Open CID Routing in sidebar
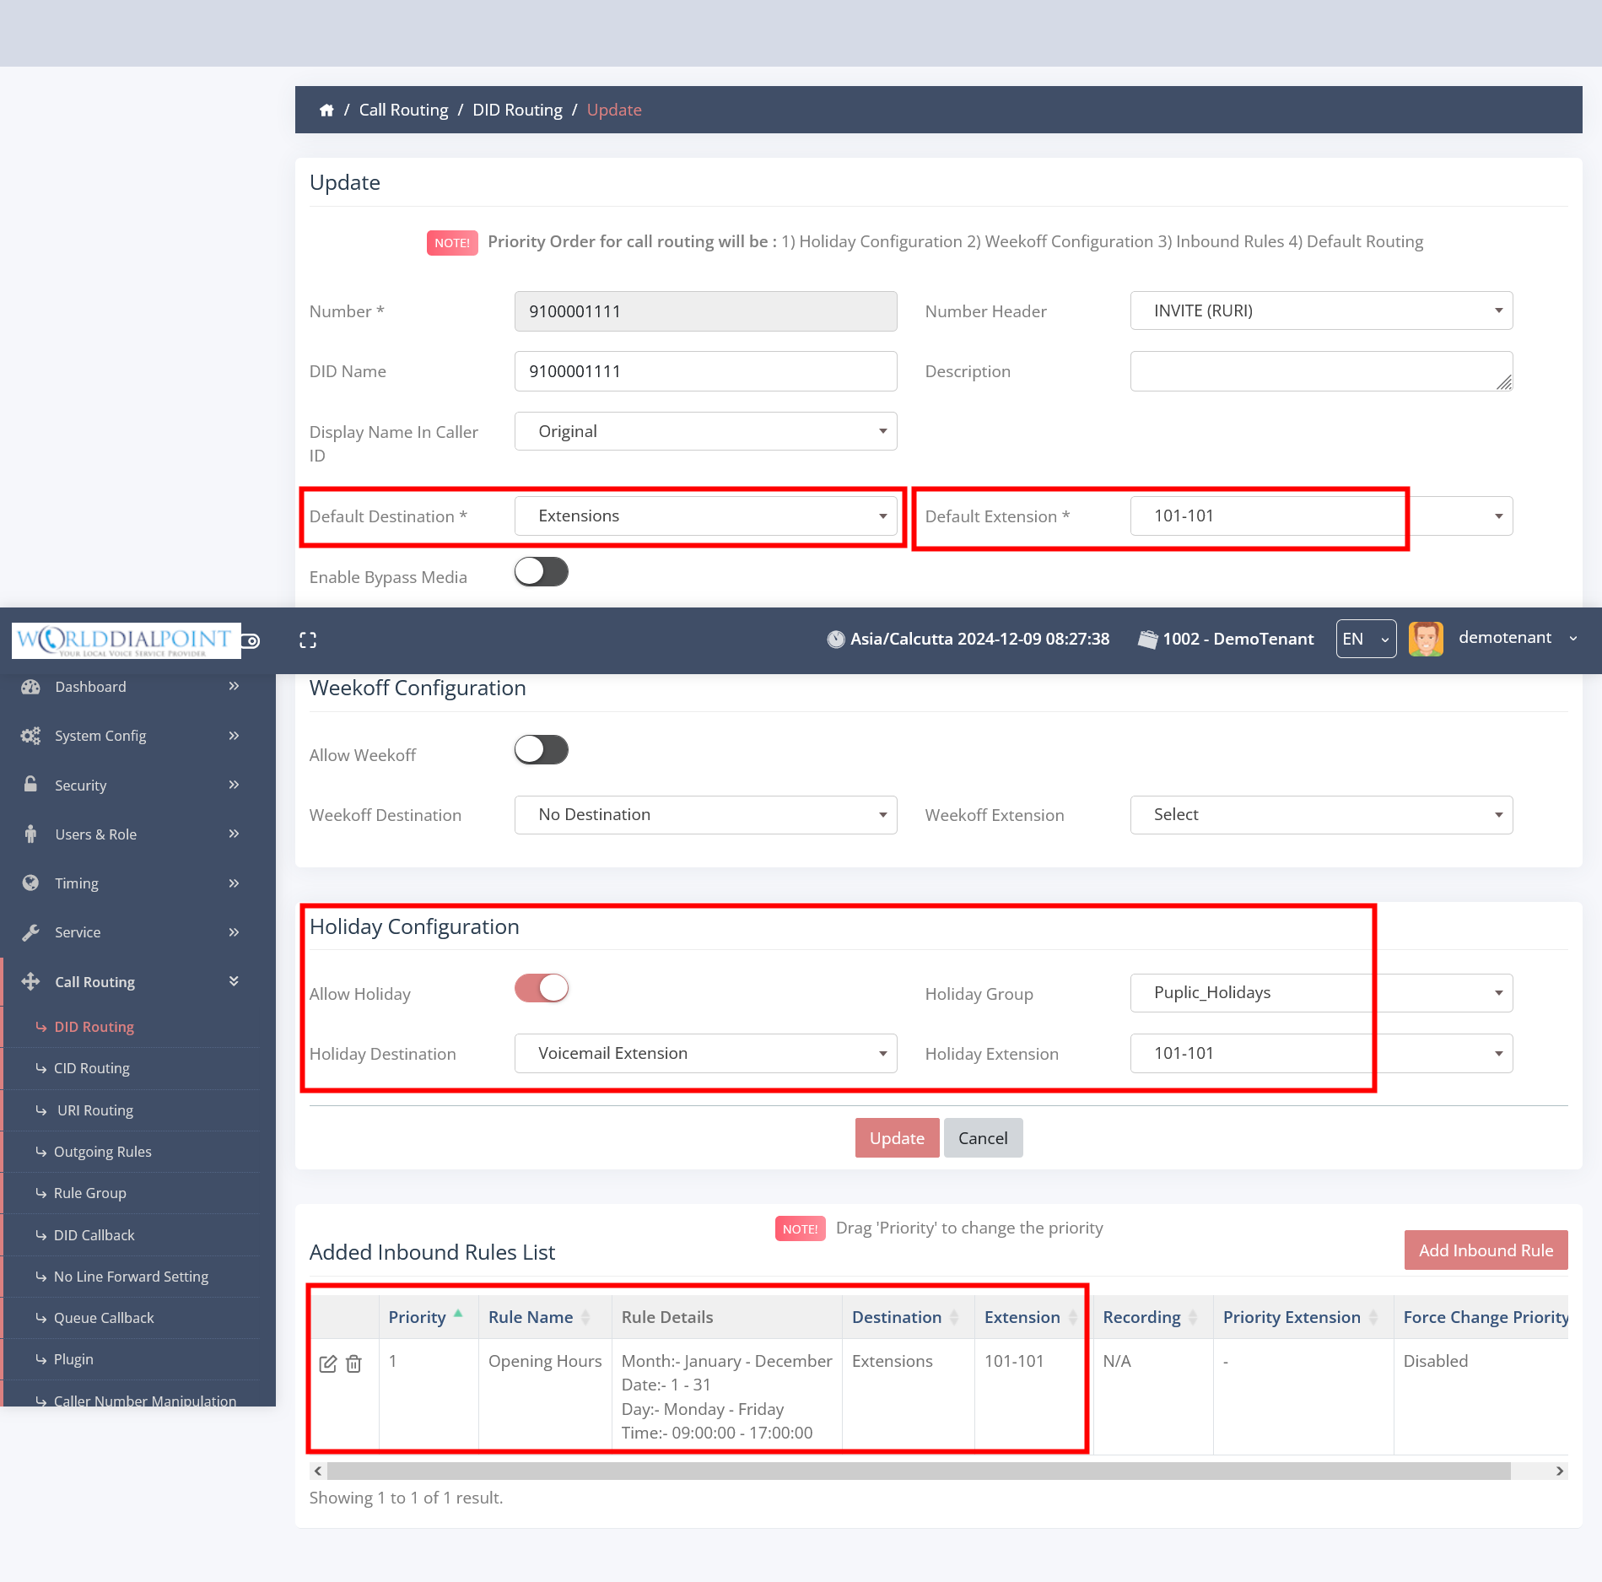The height and width of the screenshot is (1582, 1602). [x=92, y=1068]
